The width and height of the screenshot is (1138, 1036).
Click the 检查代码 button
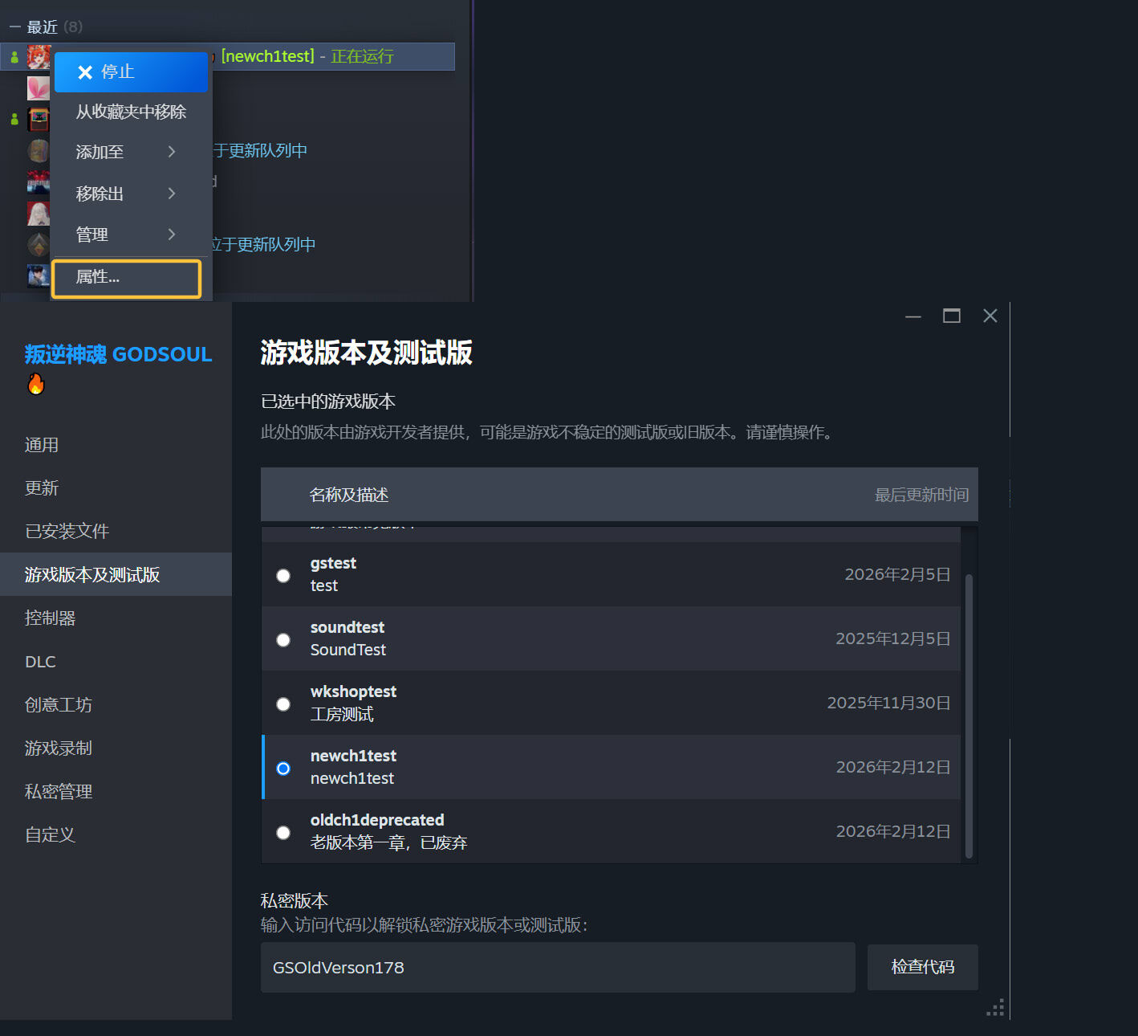pyautogui.click(x=923, y=967)
